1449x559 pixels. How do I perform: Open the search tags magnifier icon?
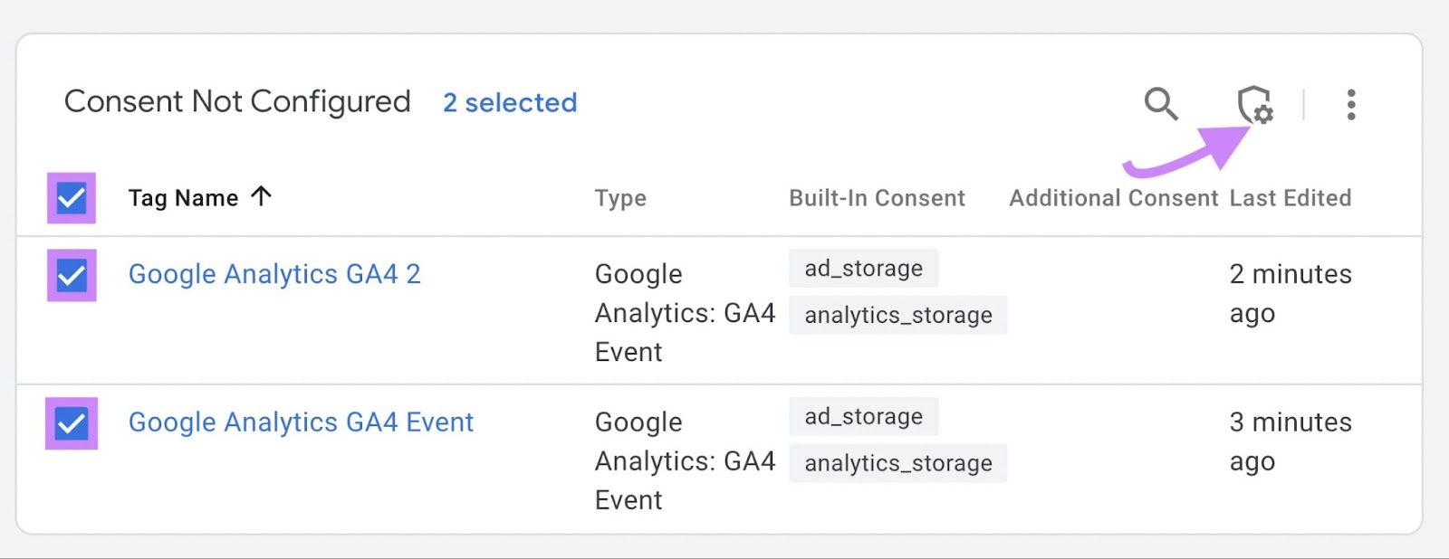[x=1161, y=104]
